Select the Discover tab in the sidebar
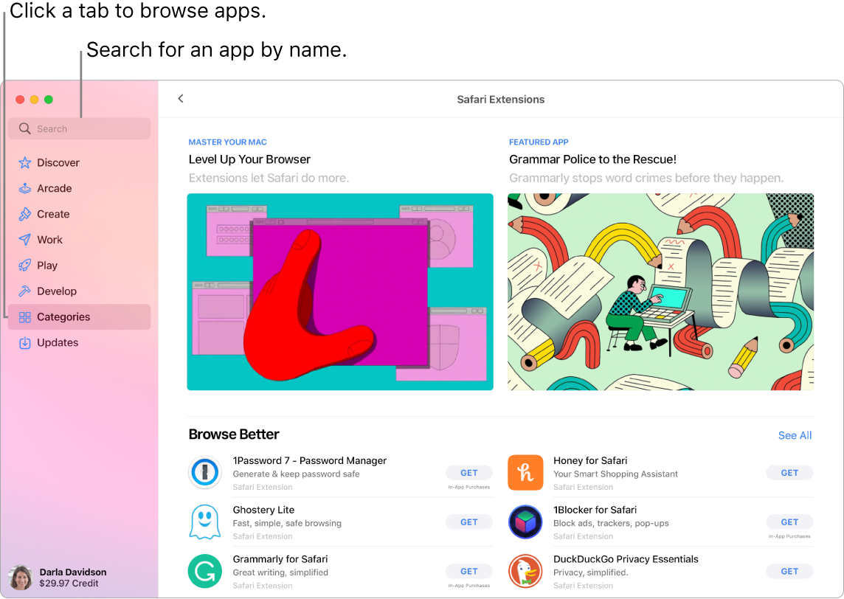Screen dimensions: 844x599 click(x=58, y=162)
